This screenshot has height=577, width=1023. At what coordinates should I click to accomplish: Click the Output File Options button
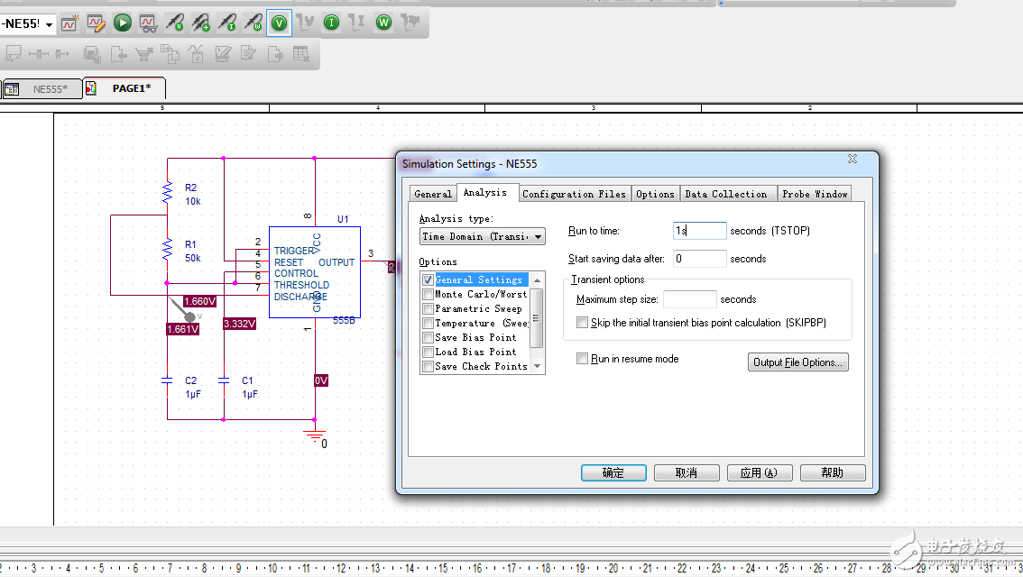coord(797,362)
